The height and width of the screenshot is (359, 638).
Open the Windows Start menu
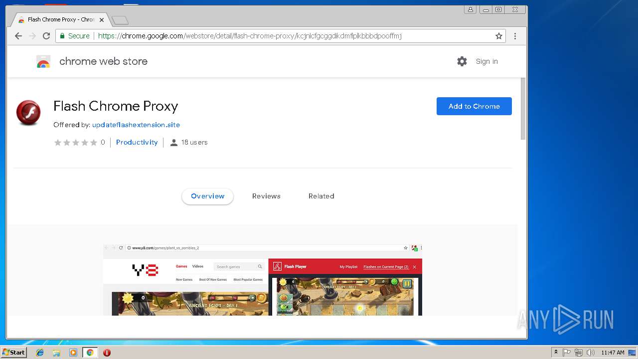point(13,352)
